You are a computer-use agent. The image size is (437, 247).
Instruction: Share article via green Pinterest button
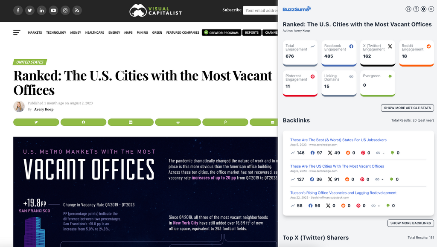225,122
